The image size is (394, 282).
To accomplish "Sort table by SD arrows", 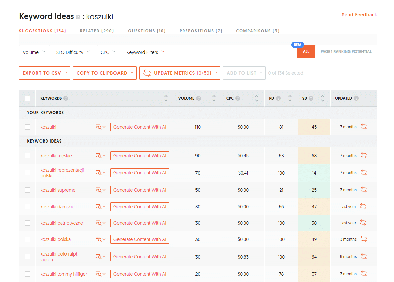I will [323, 98].
